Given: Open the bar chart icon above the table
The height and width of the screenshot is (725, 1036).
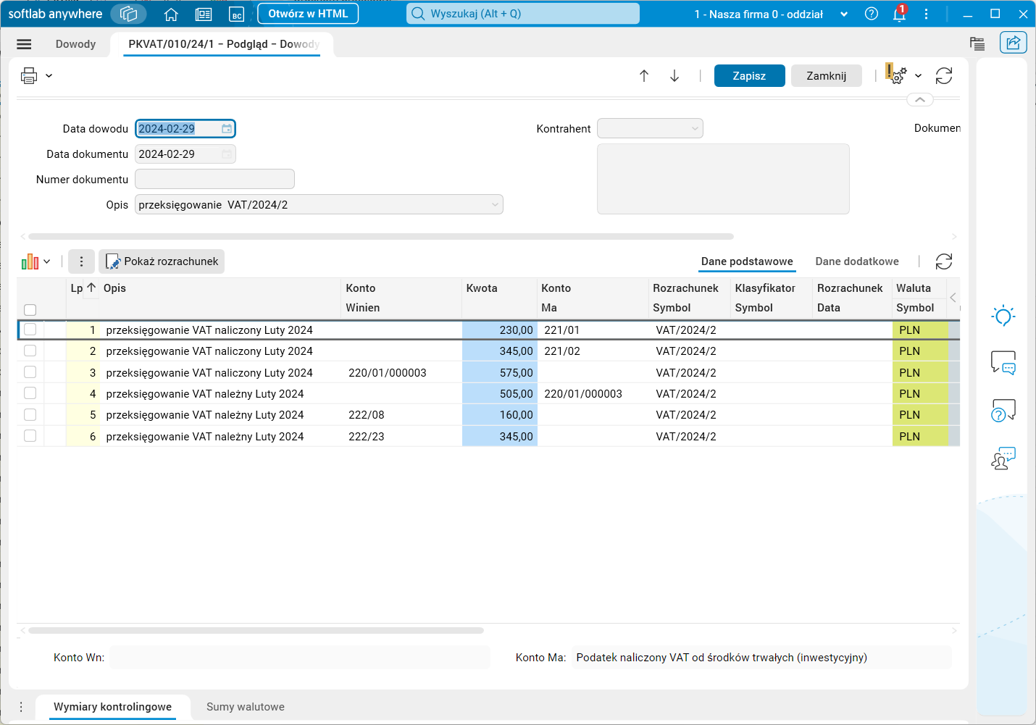Looking at the screenshot, I should tap(30, 261).
